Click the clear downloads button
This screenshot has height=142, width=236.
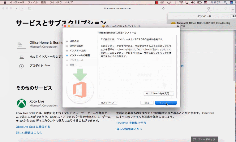point(234,16)
